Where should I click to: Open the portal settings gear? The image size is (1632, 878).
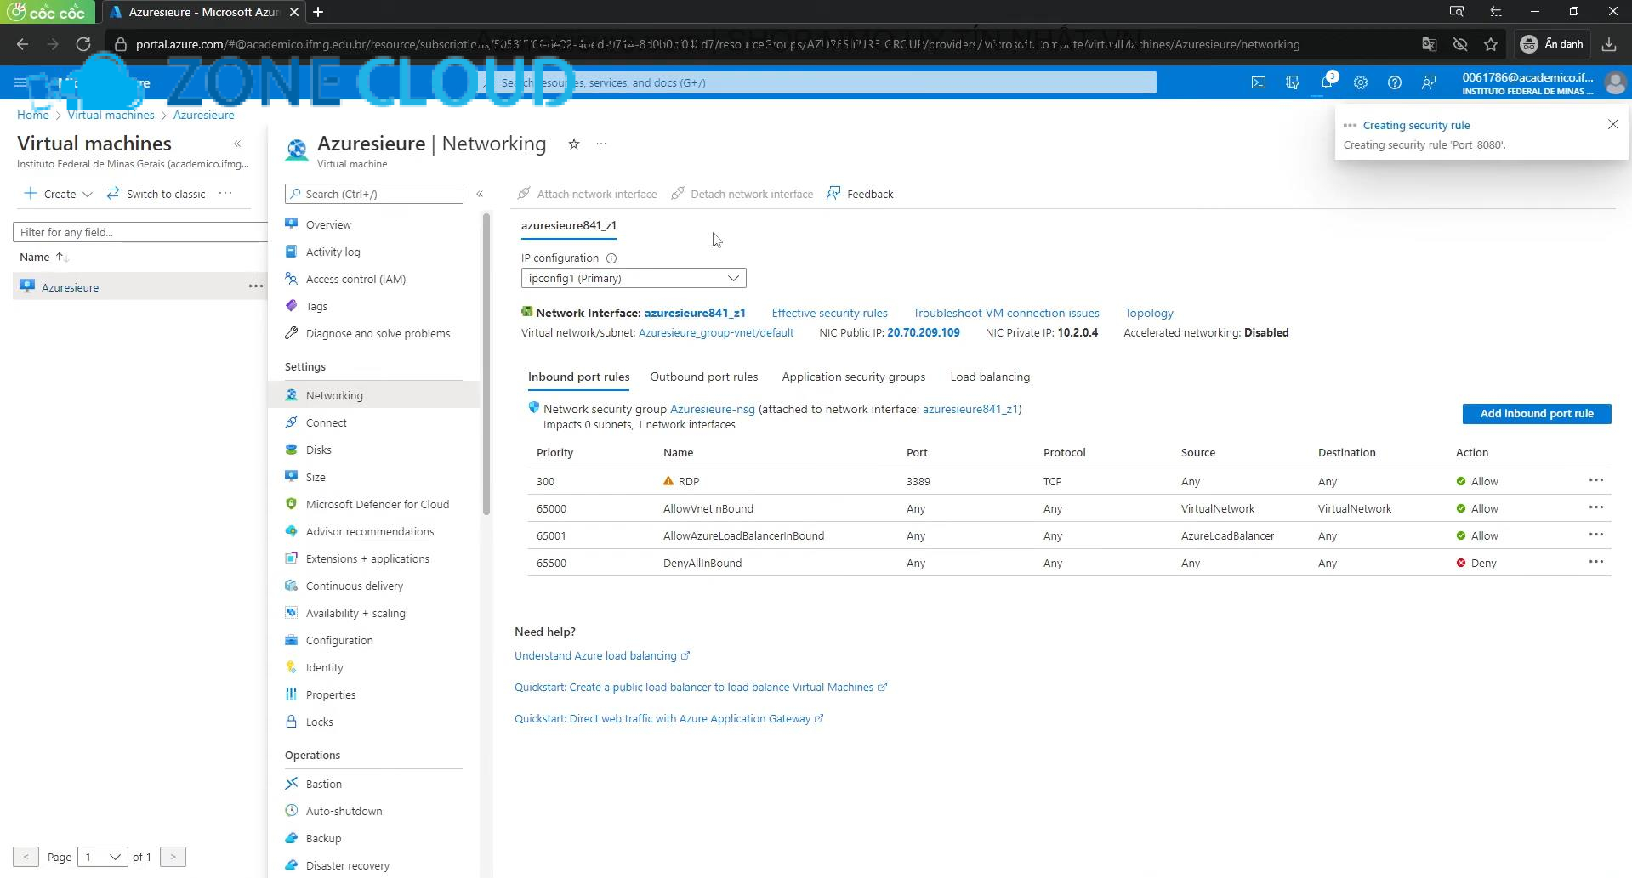[1360, 82]
